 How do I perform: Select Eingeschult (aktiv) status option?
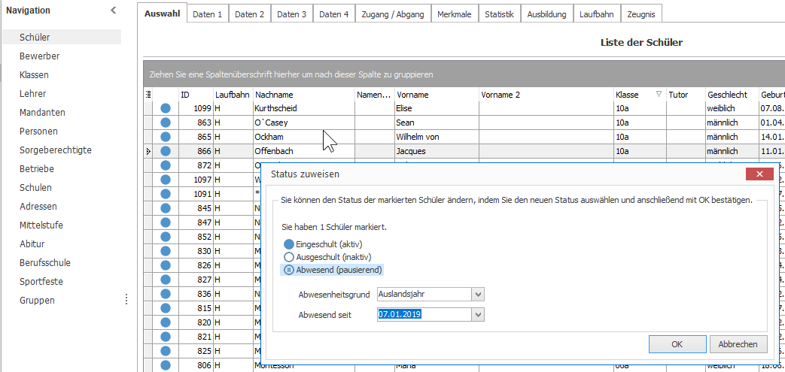point(323,244)
